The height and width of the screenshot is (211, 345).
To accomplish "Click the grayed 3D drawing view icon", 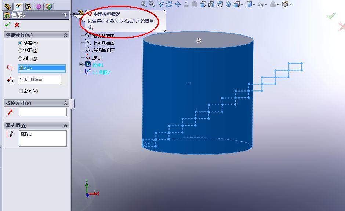I will (x=194, y=4).
